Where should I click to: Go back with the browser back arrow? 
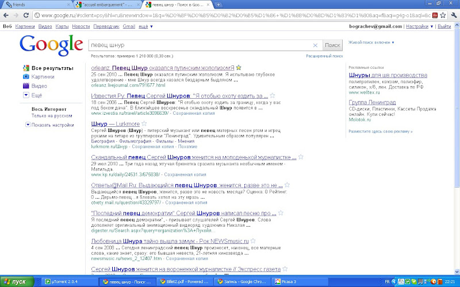tap(6, 15)
